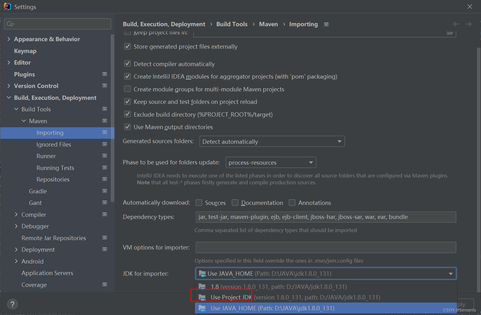Screen dimensions: 481x315
Task: Click the project-level icon beside Deployment
Action: pyautogui.click(x=105, y=249)
